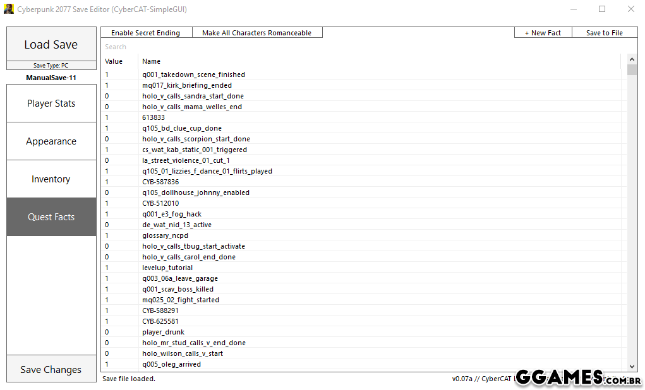
Task: Select the player_drunk fact row
Action: click(x=163, y=332)
